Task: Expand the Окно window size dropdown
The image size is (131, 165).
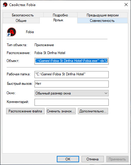Action: click(71, 93)
